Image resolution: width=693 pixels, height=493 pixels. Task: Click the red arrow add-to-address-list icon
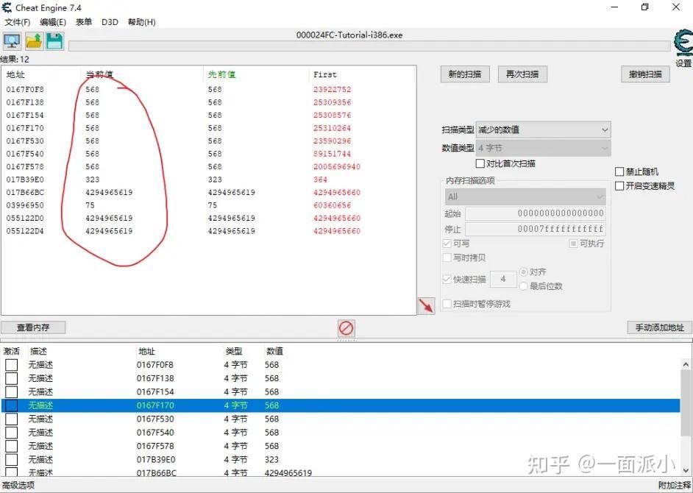426,305
